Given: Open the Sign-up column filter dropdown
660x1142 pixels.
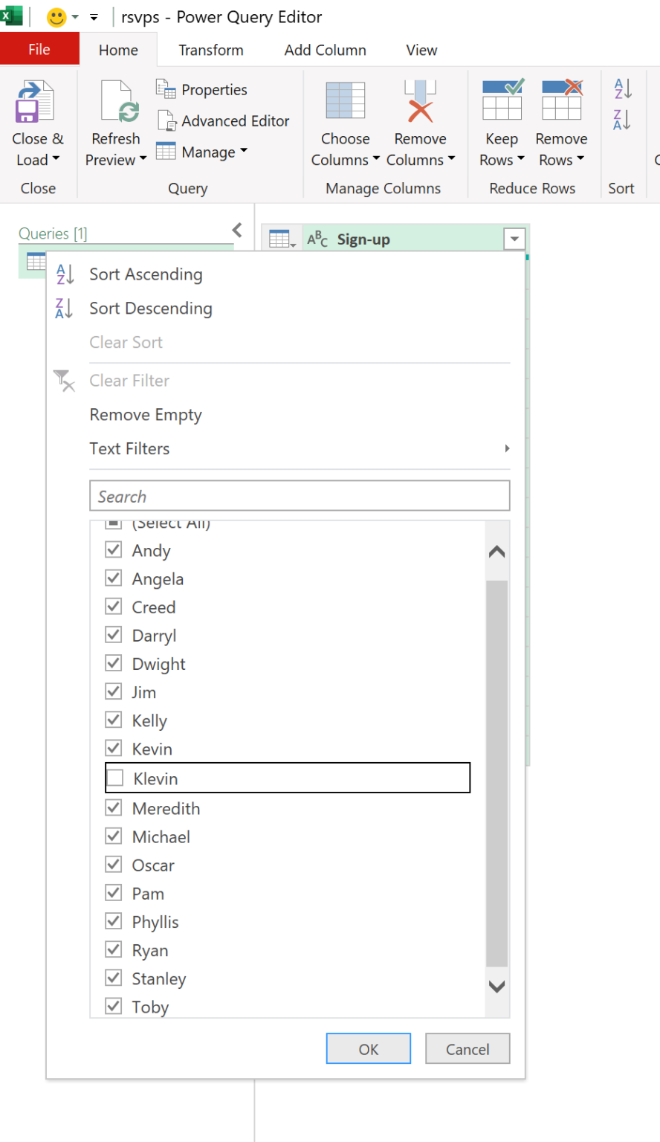Looking at the screenshot, I should point(514,239).
